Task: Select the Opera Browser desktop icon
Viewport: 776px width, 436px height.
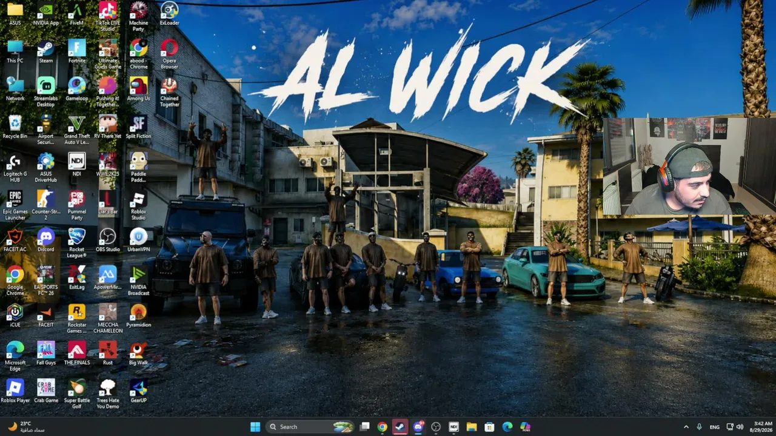Action: coord(170,54)
